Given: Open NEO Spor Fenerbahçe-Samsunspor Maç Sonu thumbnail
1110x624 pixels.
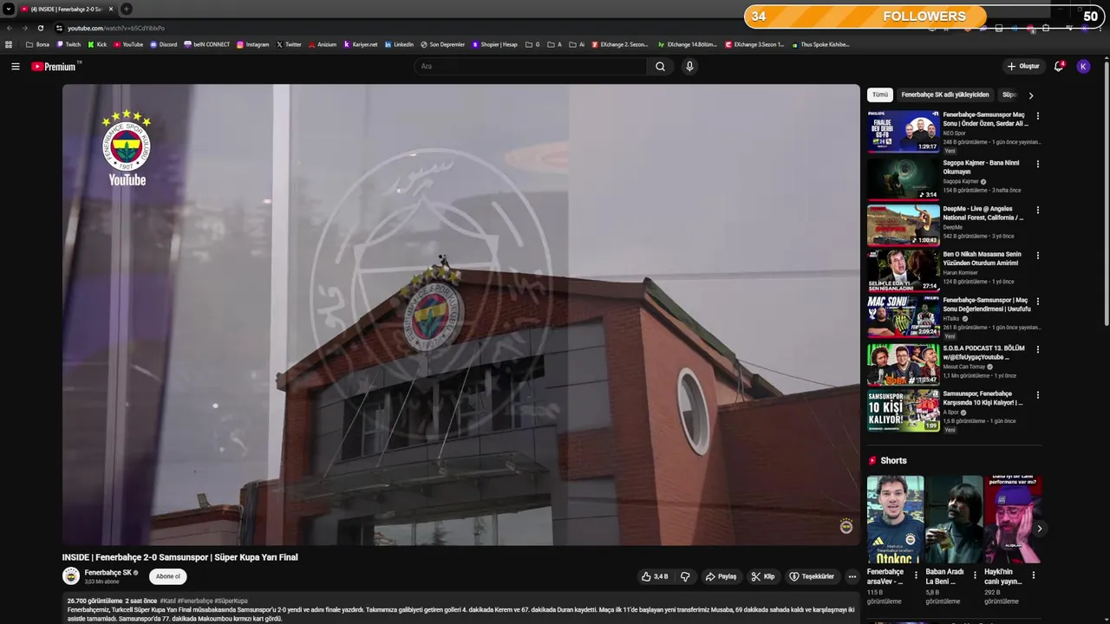Looking at the screenshot, I should 903,131.
